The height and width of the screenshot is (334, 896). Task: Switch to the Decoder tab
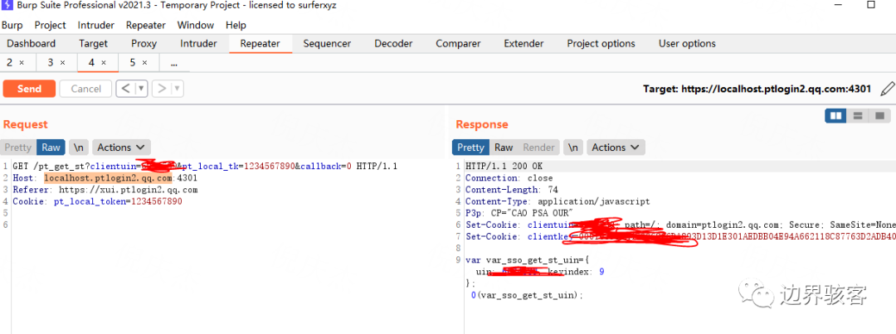coord(393,43)
